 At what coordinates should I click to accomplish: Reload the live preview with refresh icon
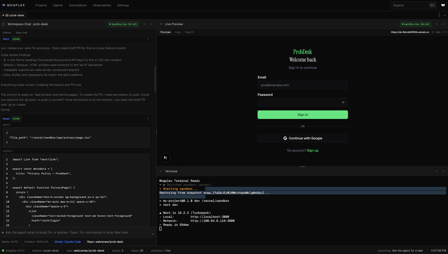tap(444, 32)
